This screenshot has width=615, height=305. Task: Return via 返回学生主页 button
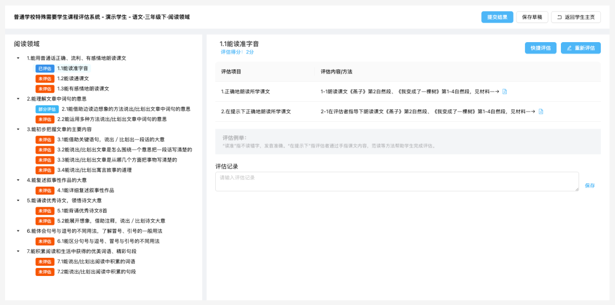click(x=576, y=17)
